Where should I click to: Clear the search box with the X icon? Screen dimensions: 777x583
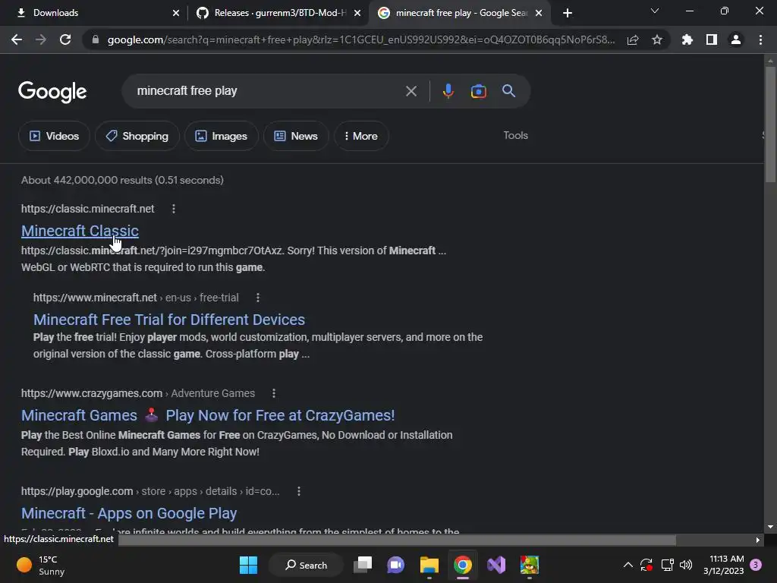coord(411,91)
